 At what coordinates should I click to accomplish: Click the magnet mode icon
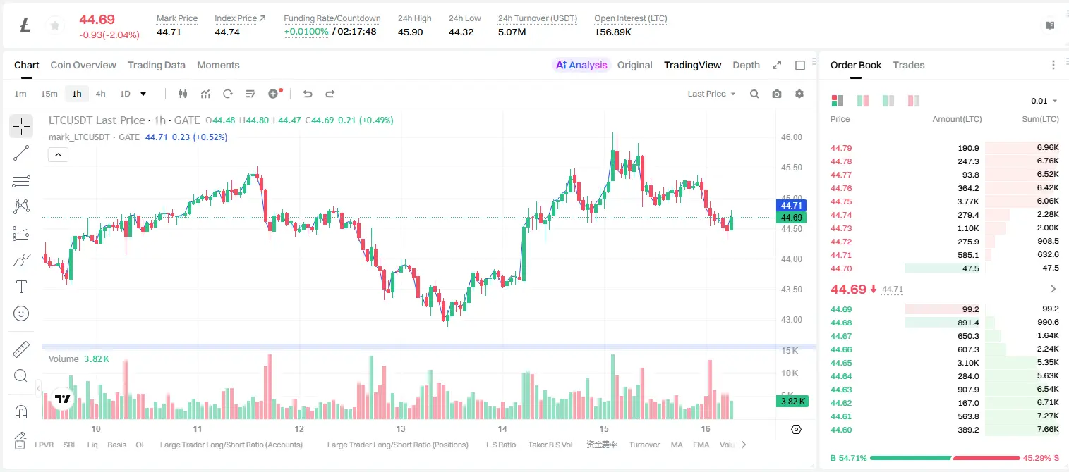tap(21, 412)
